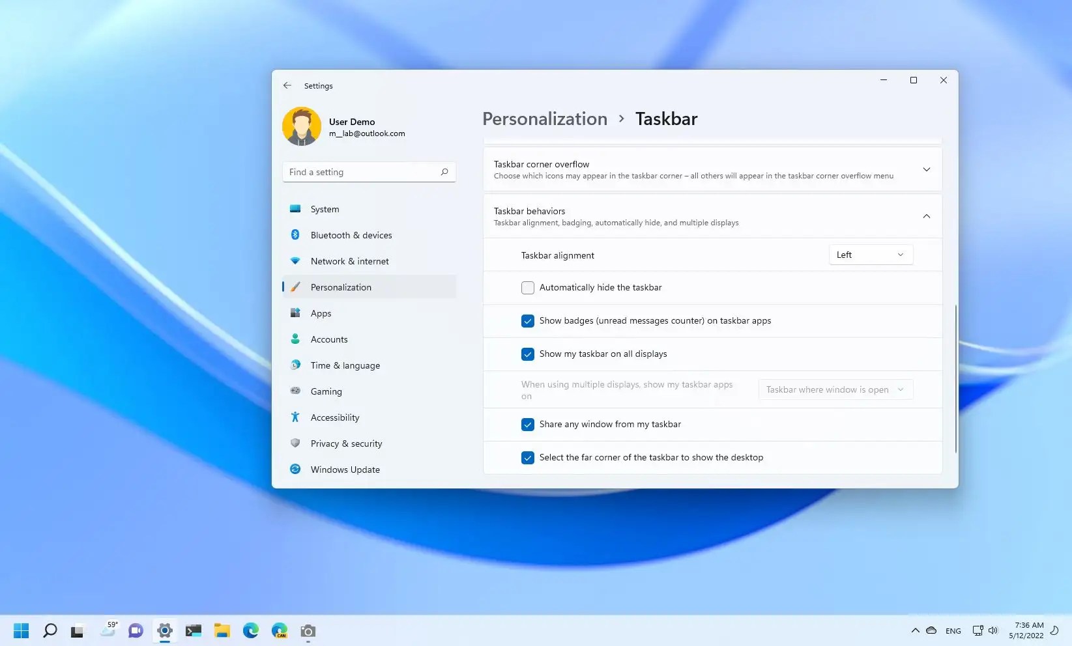Open Network & internet settings
The width and height of the screenshot is (1072, 646).
tap(349, 261)
